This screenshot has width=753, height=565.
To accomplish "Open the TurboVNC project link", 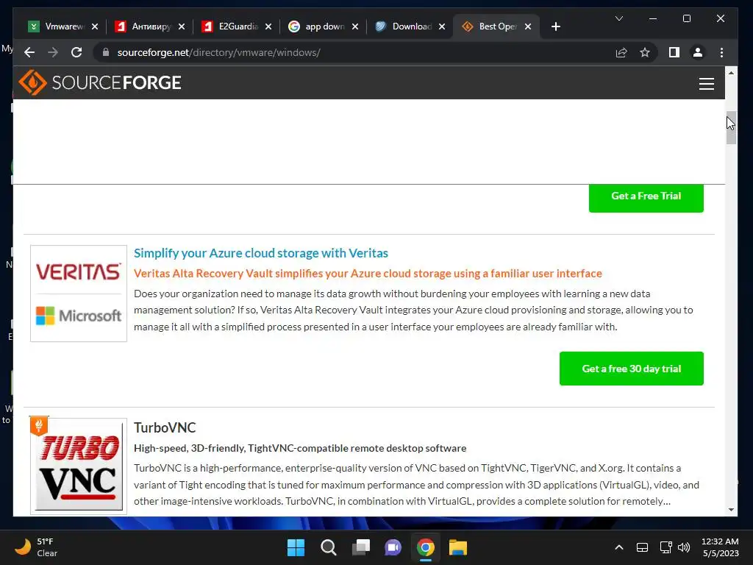I will tap(165, 427).
